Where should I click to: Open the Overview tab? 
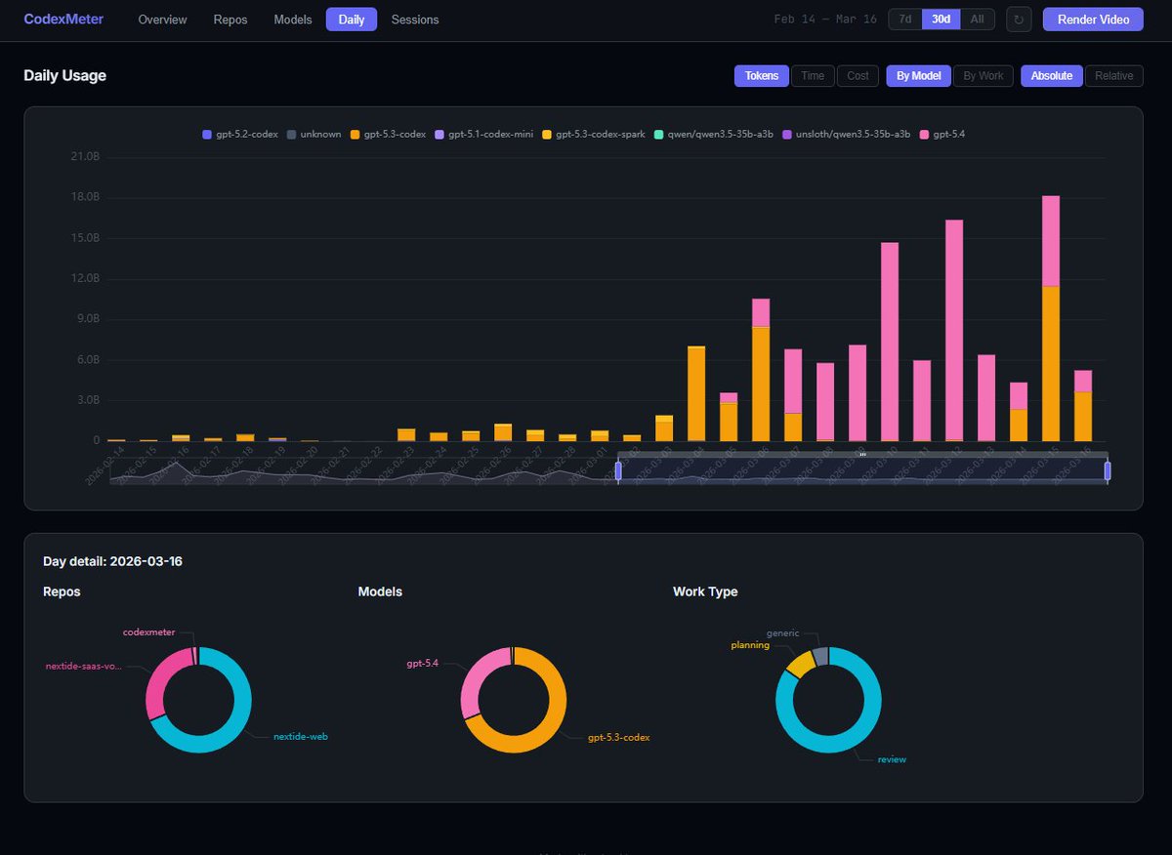pyautogui.click(x=162, y=20)
